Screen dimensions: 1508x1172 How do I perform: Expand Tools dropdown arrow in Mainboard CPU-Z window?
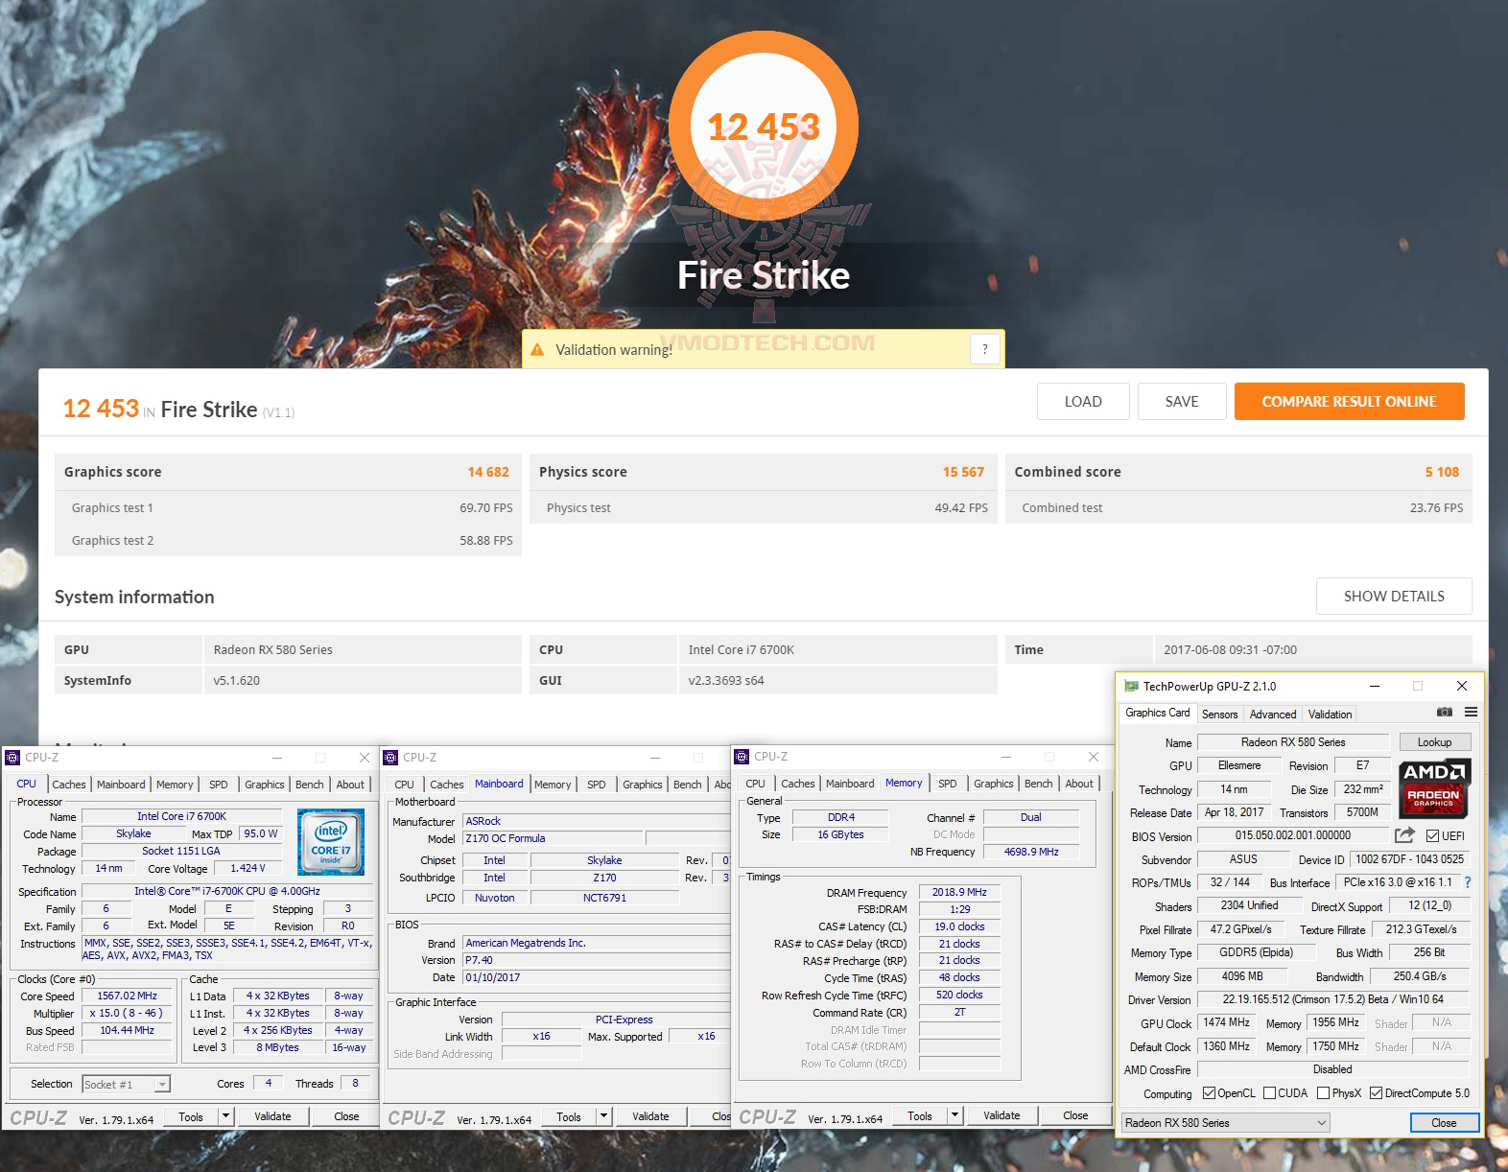604,1116
